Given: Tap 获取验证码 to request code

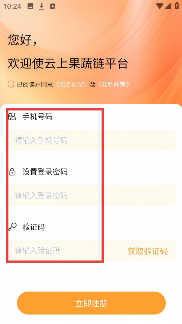Looking at the screenshot, I should (148, 251).
